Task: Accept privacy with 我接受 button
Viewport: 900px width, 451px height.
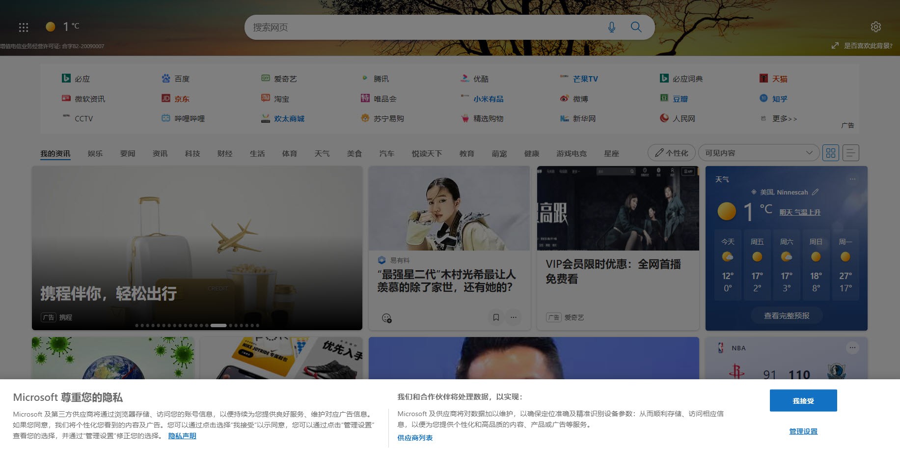Action: tap(803, 400)
